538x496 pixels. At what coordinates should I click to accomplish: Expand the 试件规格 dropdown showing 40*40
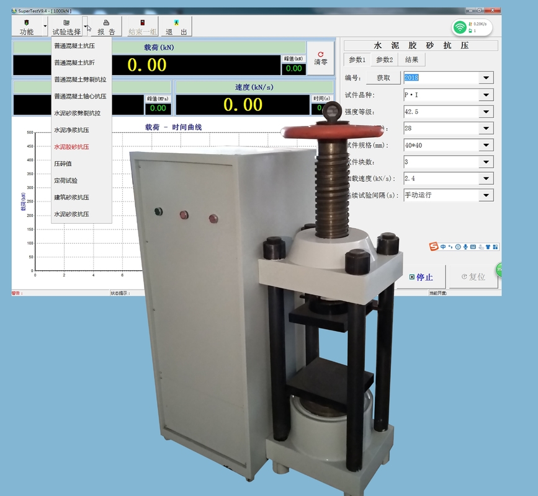pyautogui.click(x=486, y=145)
